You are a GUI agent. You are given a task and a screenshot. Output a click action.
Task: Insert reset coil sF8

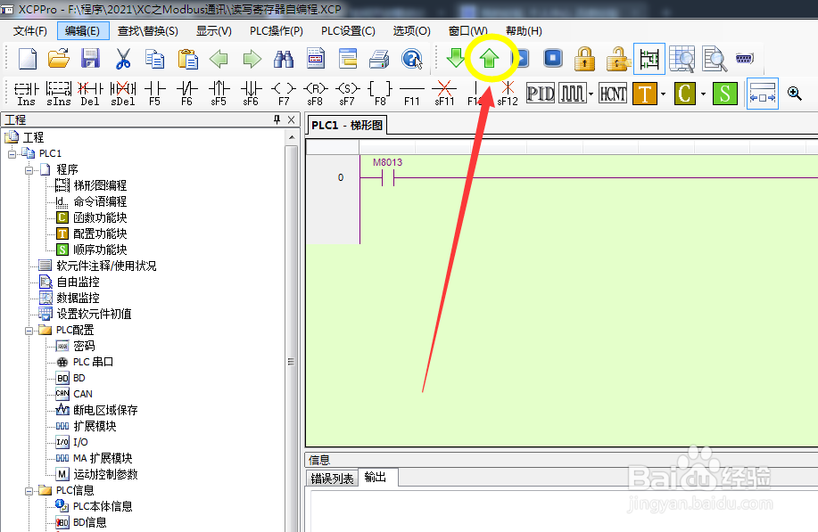[315, 94]
